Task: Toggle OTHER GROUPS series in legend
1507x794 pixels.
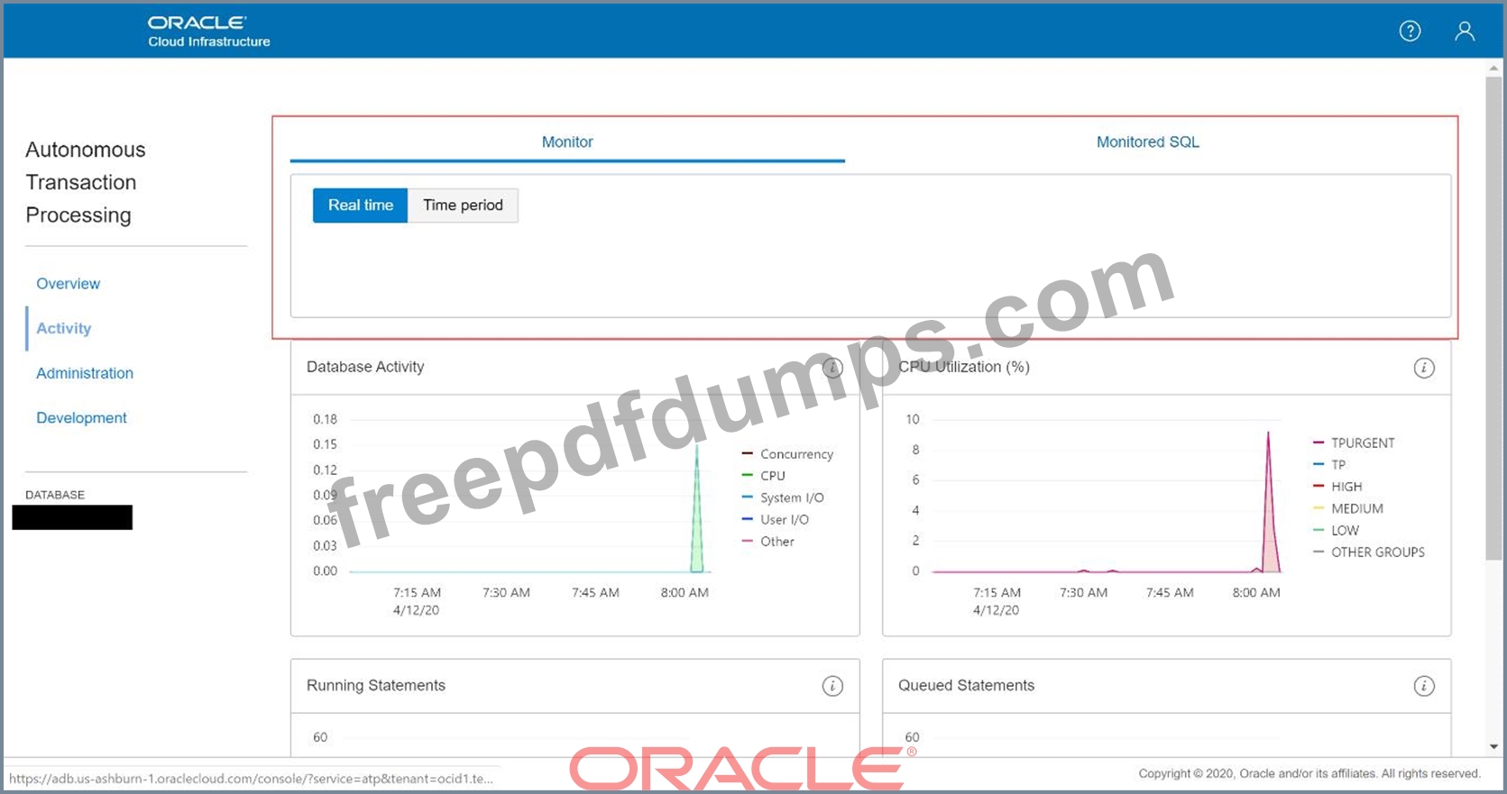Action: click(1369, 552)
